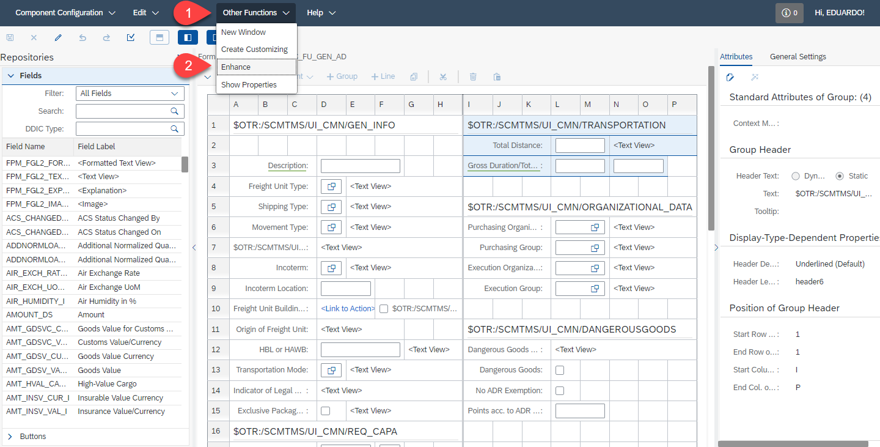Screen dimensions: 880x447
Task: Choose Show Properties menu entry
Action: coord(257,85)
